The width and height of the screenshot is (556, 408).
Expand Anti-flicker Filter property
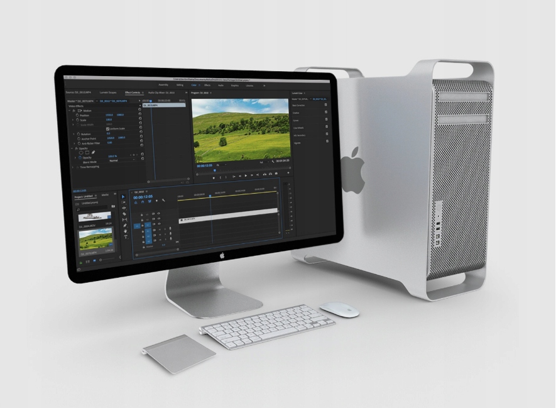pos(75,143)
